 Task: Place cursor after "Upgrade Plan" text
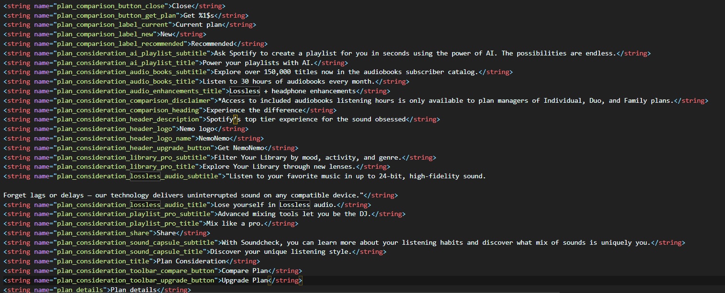268,280
